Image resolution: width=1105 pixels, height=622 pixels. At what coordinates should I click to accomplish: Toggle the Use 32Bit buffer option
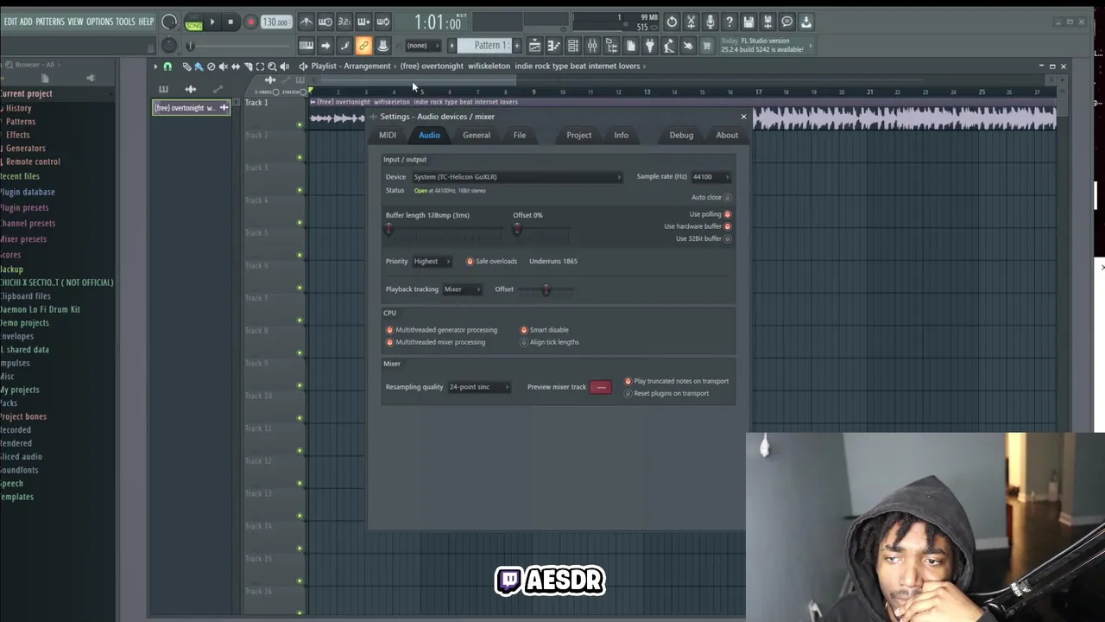727,238
